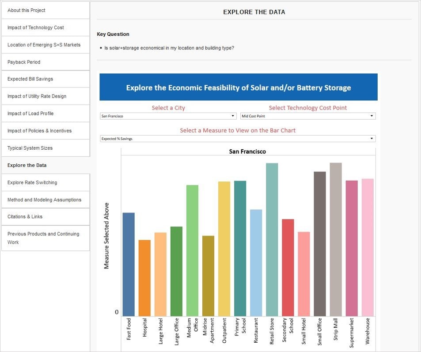Open the Select a Measure dropdown
421x352 pixels.
pyautogui.click(x=237, y=138)
